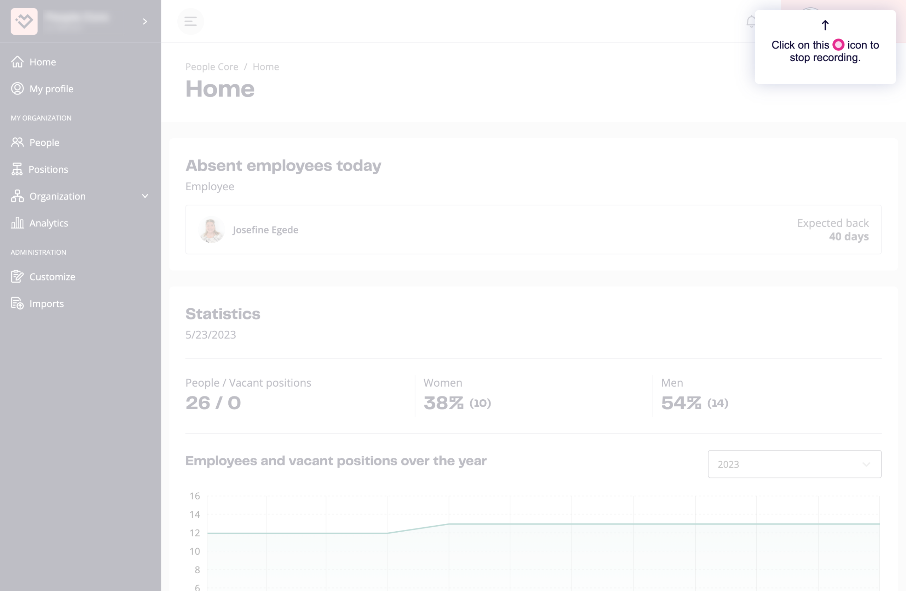The width and height of the screenshot is (906, 591).
Task: Expand workspace switcher chevron at top
Action: point(145,21)
